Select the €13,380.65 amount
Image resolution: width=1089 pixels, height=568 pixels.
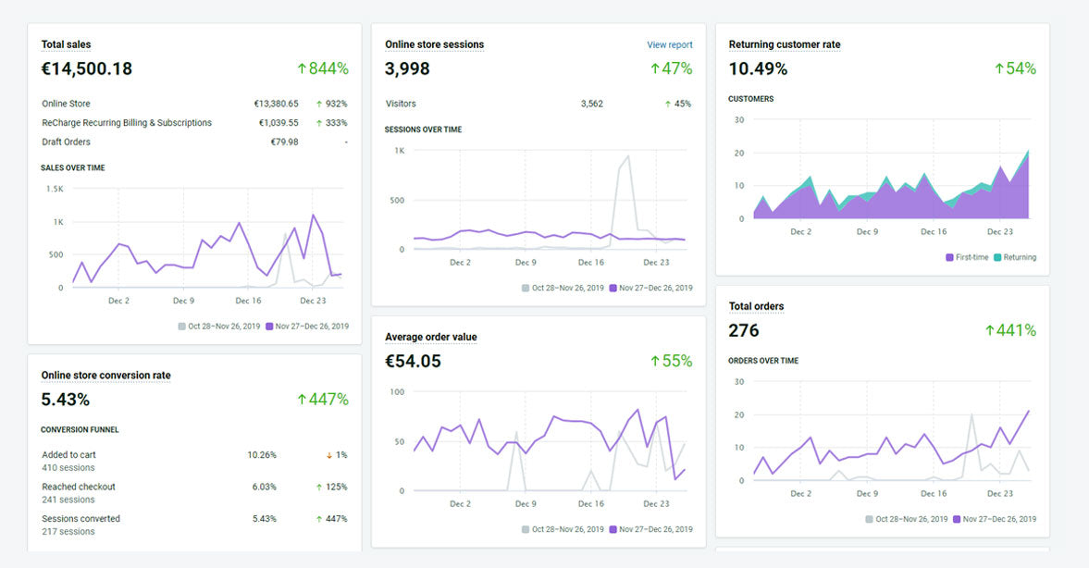tap(276, 104)
